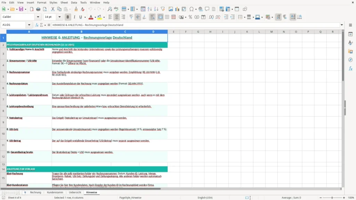Viewport: 356px width, 200px height.
Task: Adjust the zoom slider
Action: (332, 198)
